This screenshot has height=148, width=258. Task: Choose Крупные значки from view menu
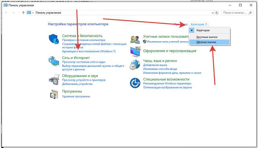209,37
